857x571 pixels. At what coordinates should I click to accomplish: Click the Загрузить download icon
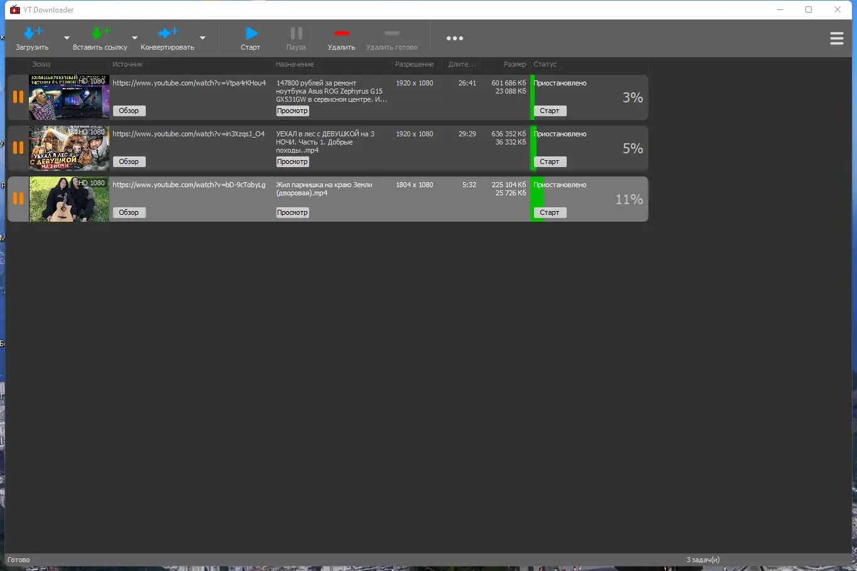pyautogui.click(x=33, y=33)
